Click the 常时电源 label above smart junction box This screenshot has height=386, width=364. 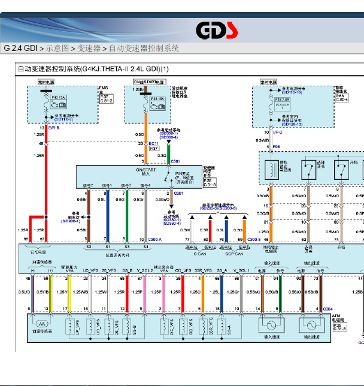[269, 82]
